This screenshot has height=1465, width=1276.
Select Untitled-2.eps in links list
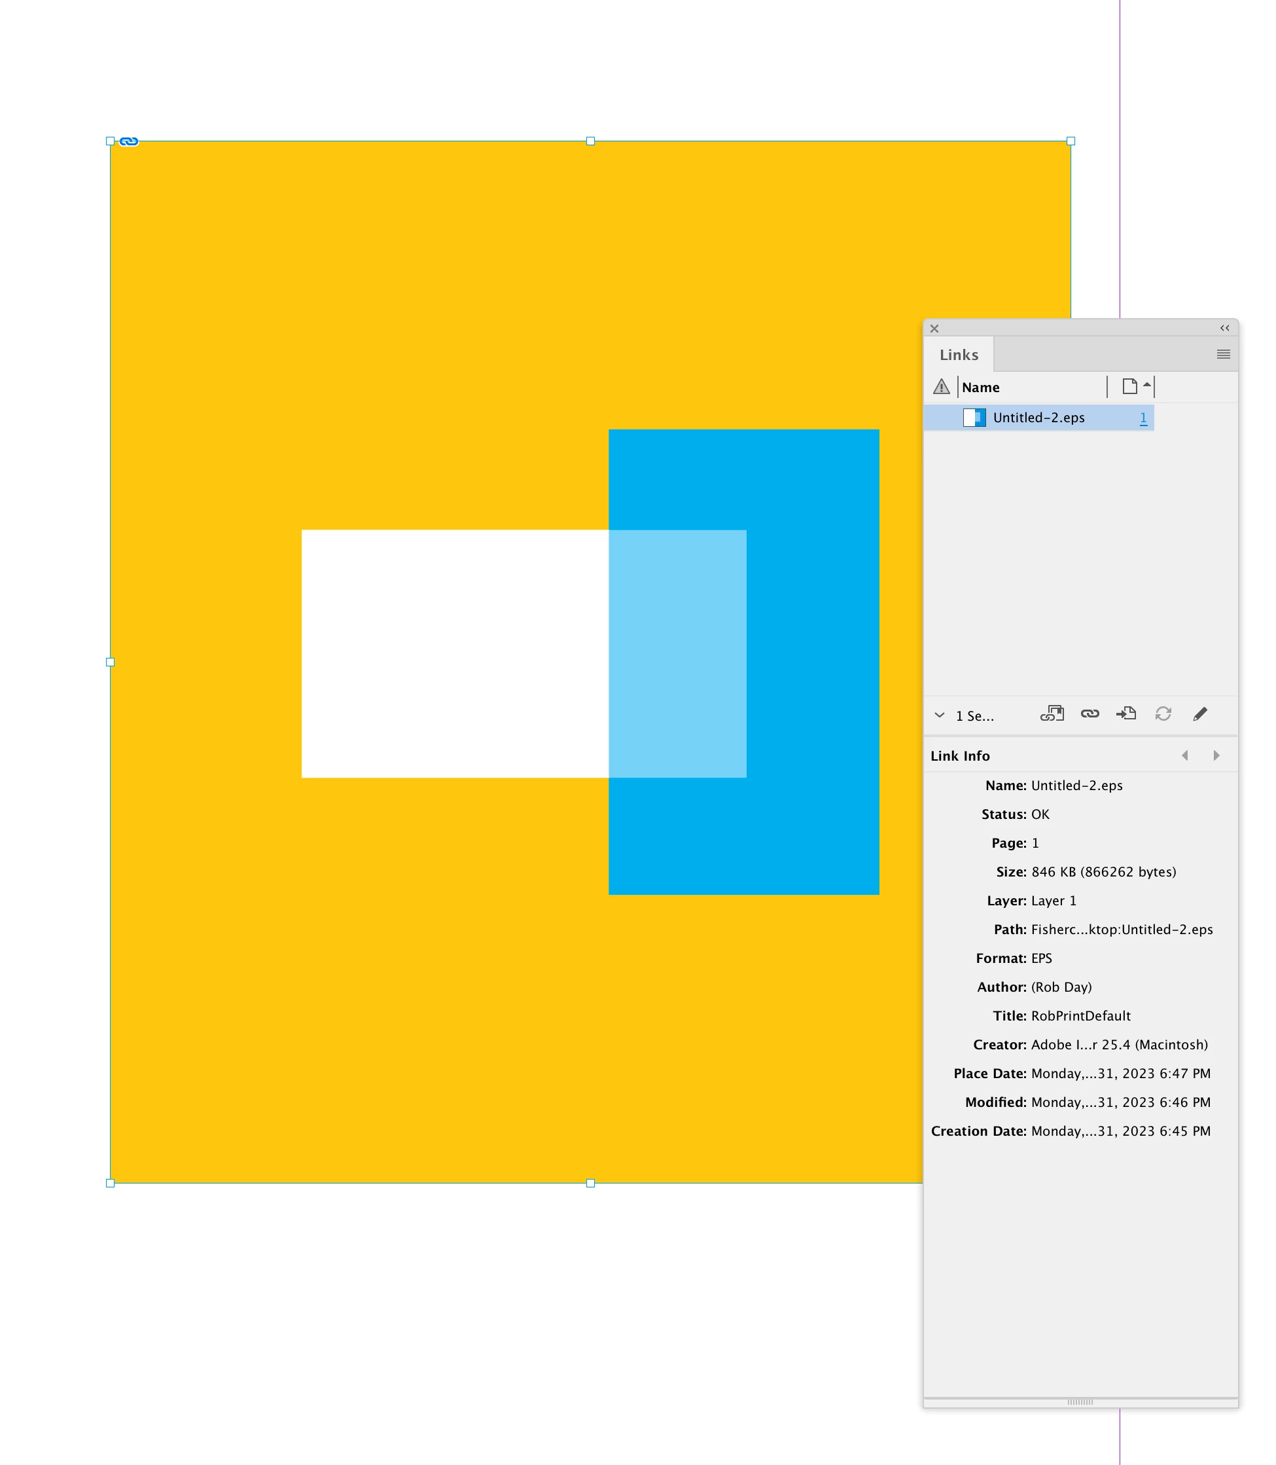tap(1038, 418)
